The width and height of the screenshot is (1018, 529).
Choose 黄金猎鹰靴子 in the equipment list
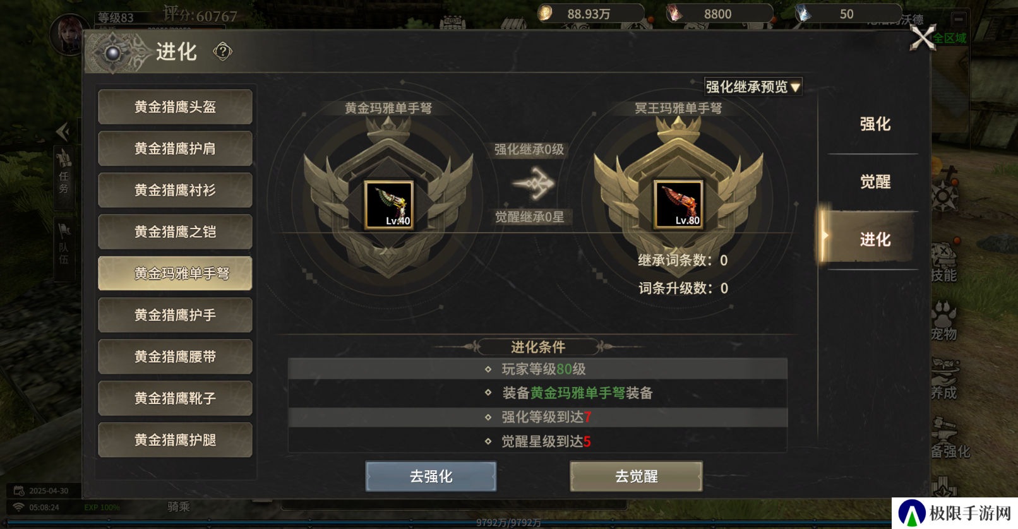(176, 398)
